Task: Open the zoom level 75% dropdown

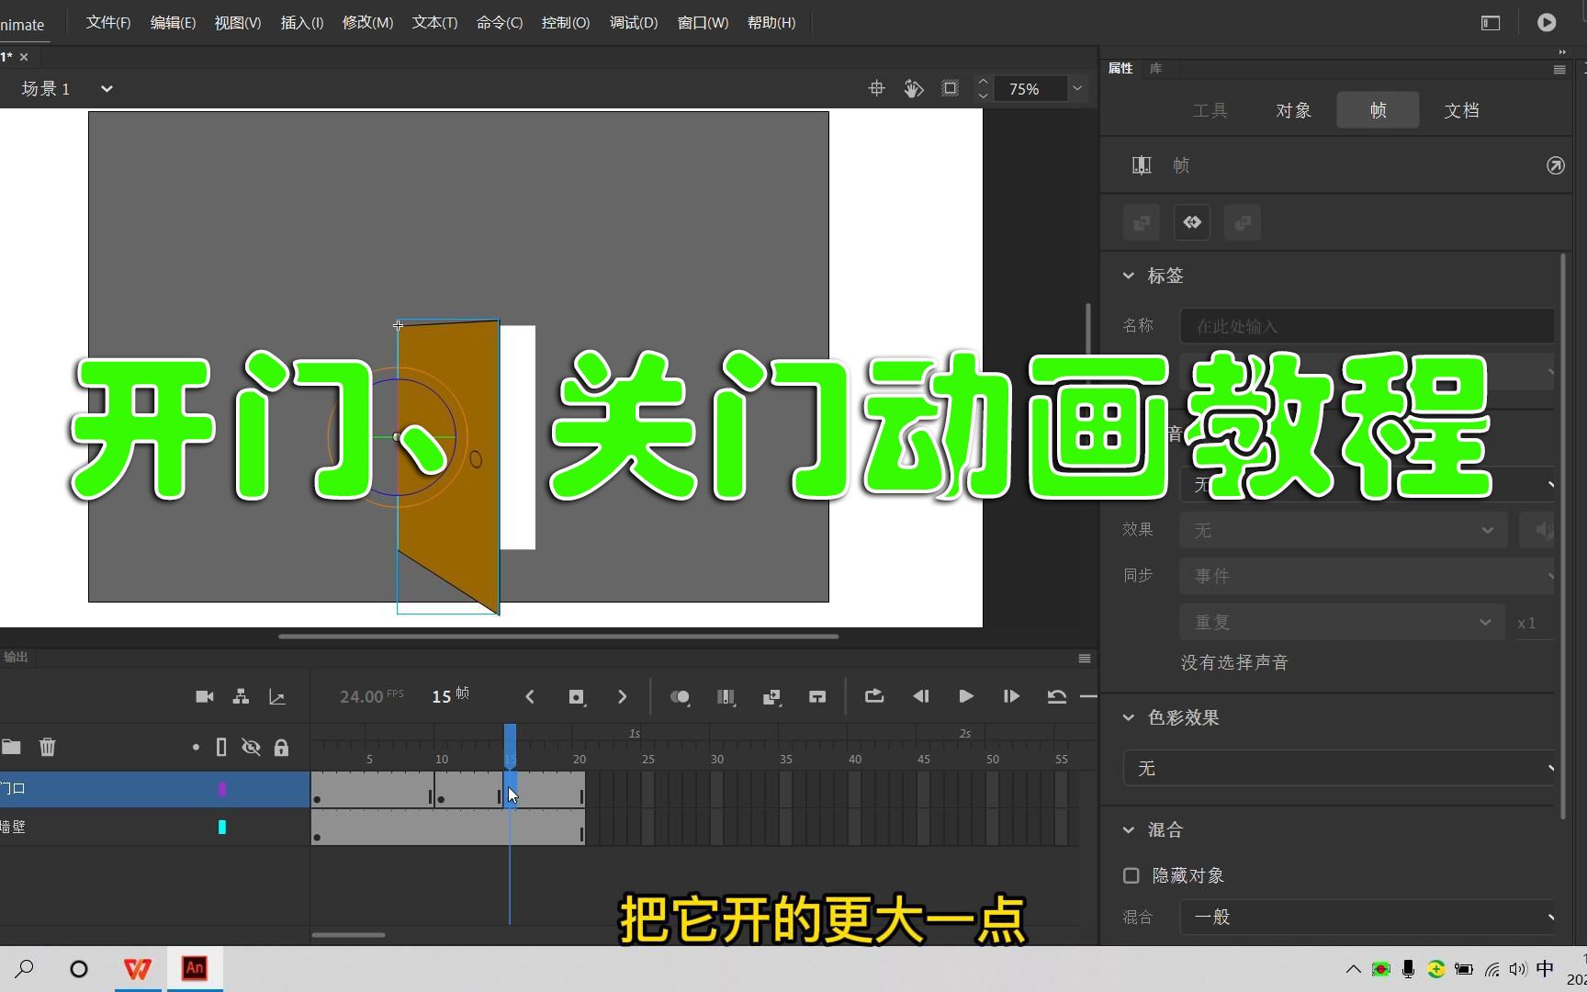Action: click(1076, 88)
